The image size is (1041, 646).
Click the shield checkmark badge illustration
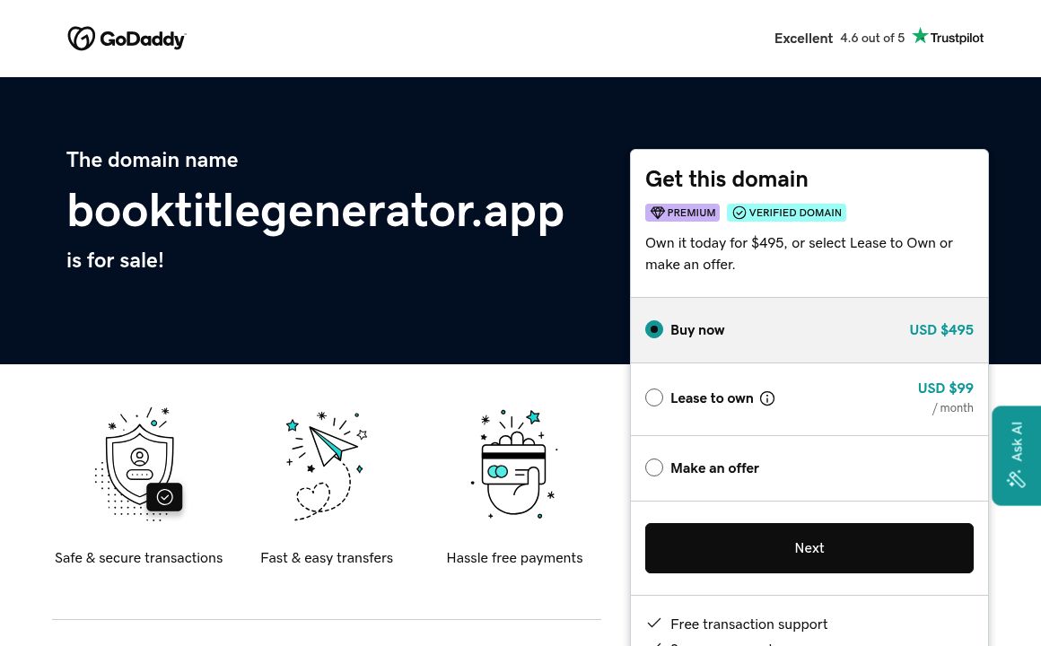(x=138, y=465)
